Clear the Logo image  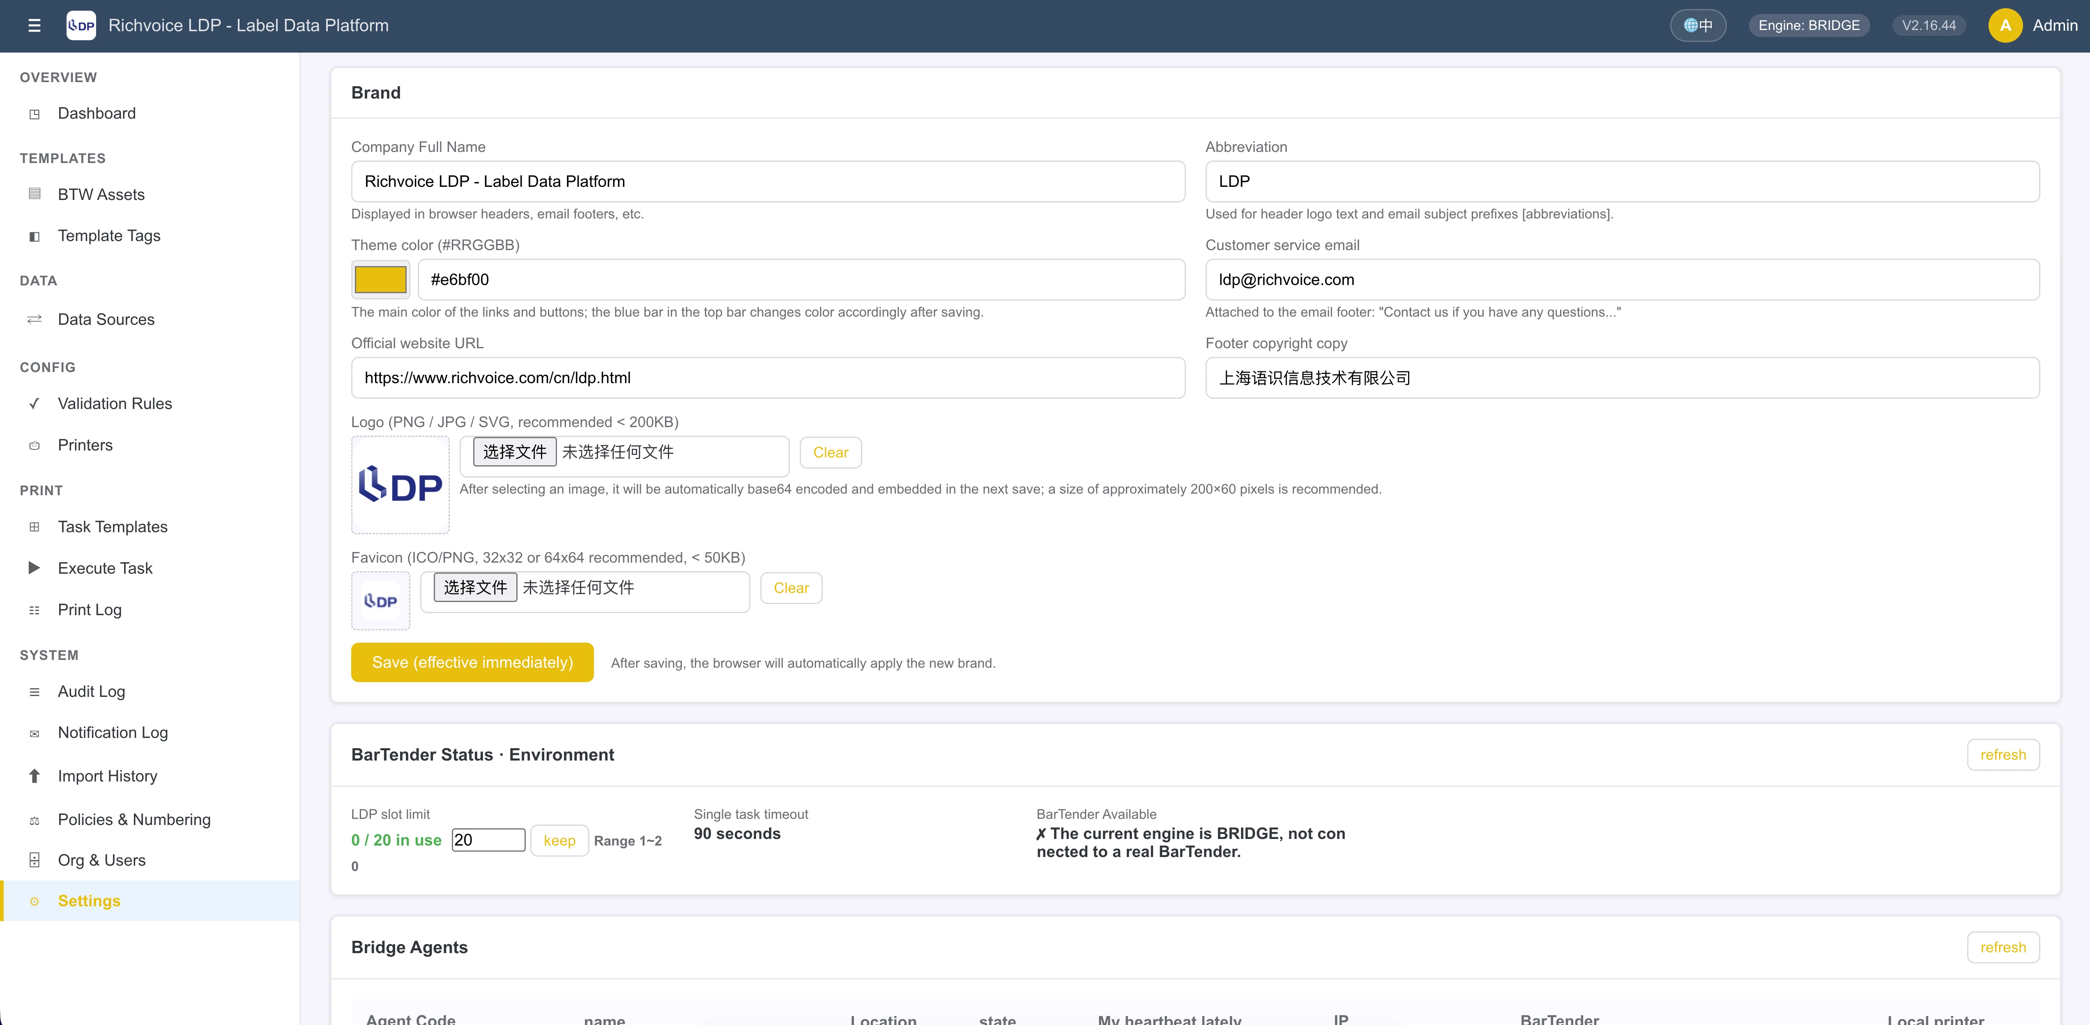pos(831,453)
